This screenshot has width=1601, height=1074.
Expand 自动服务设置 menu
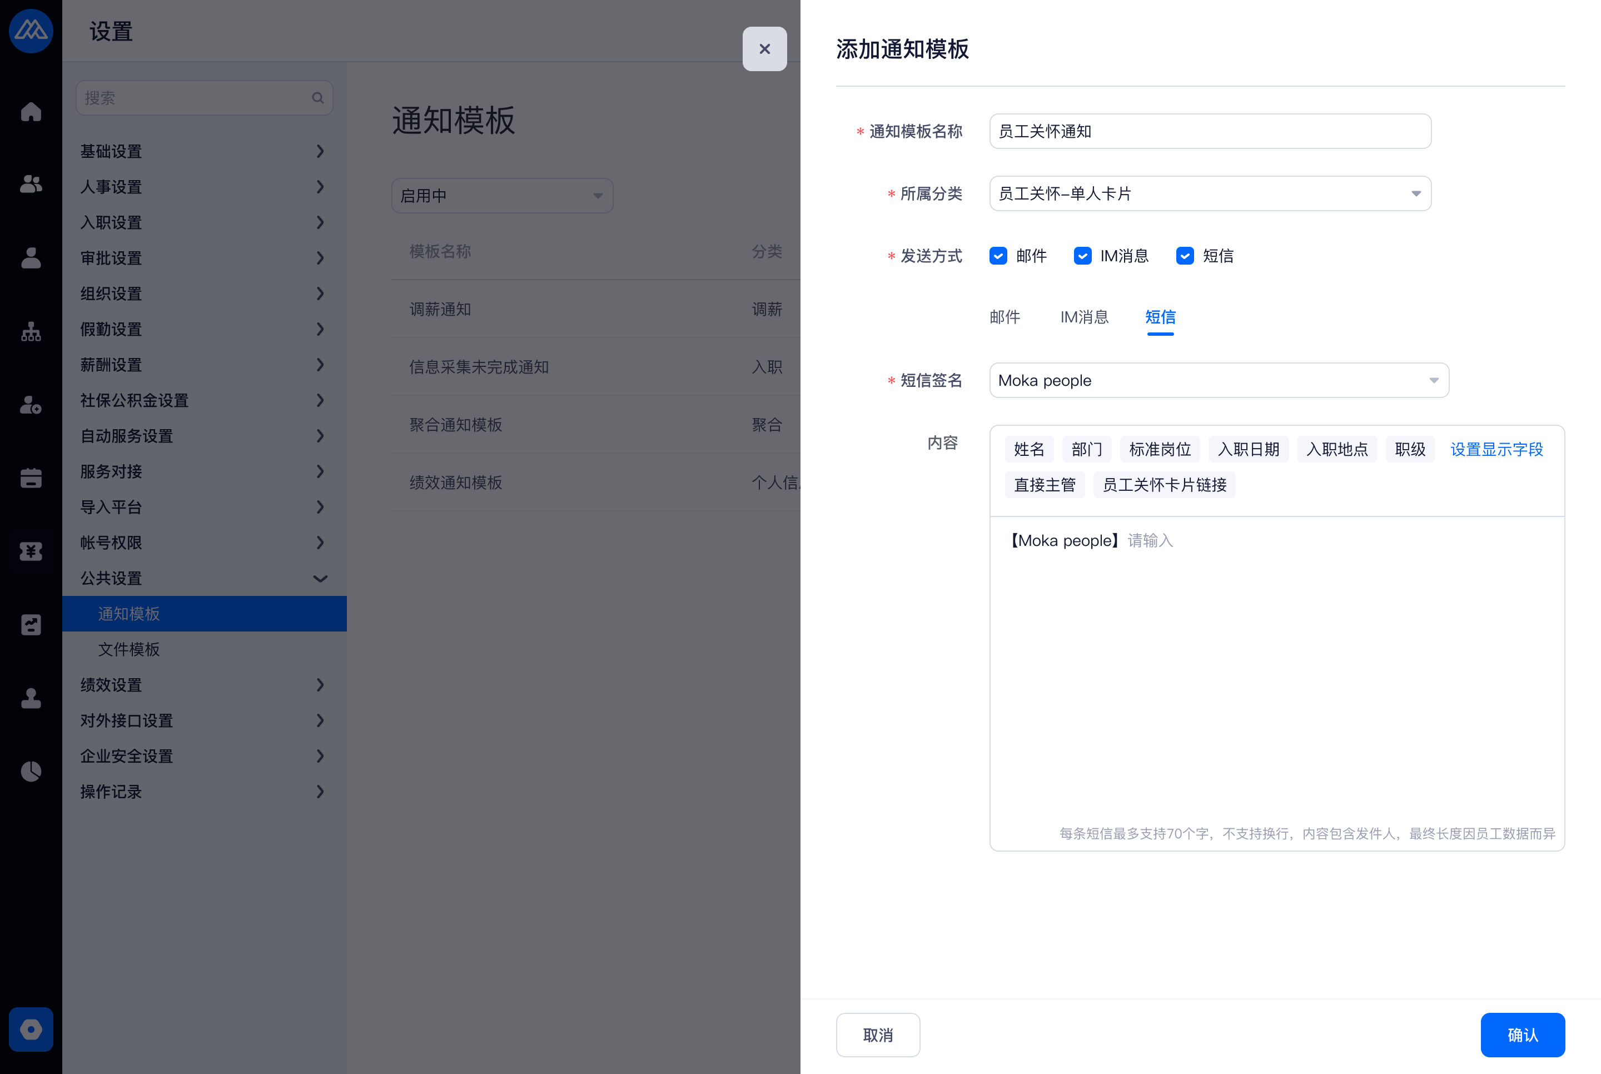click(x=204, y=436)
